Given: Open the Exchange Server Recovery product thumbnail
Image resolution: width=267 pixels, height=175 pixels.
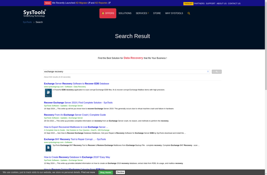Looking at the screenshot, I should (x=49, y=93).
